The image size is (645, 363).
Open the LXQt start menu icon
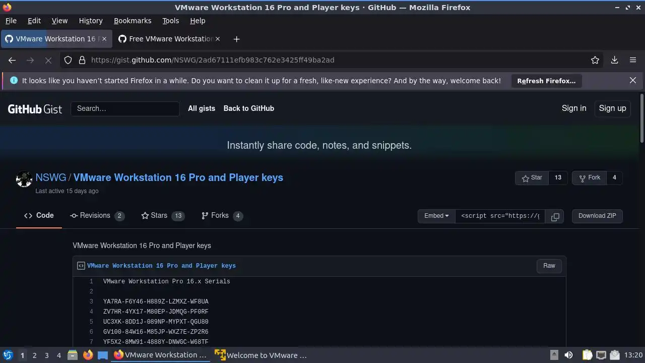pyautogui.click(x=8, y=355)
